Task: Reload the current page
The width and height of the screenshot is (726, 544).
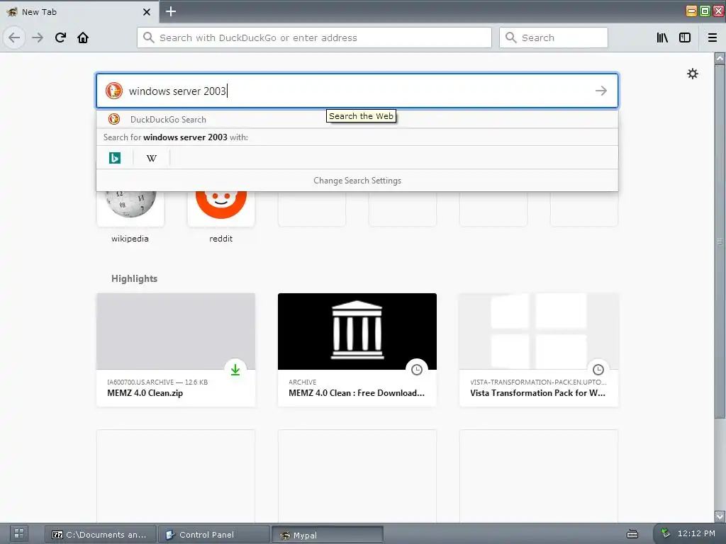Action: [x=60, y=38]
